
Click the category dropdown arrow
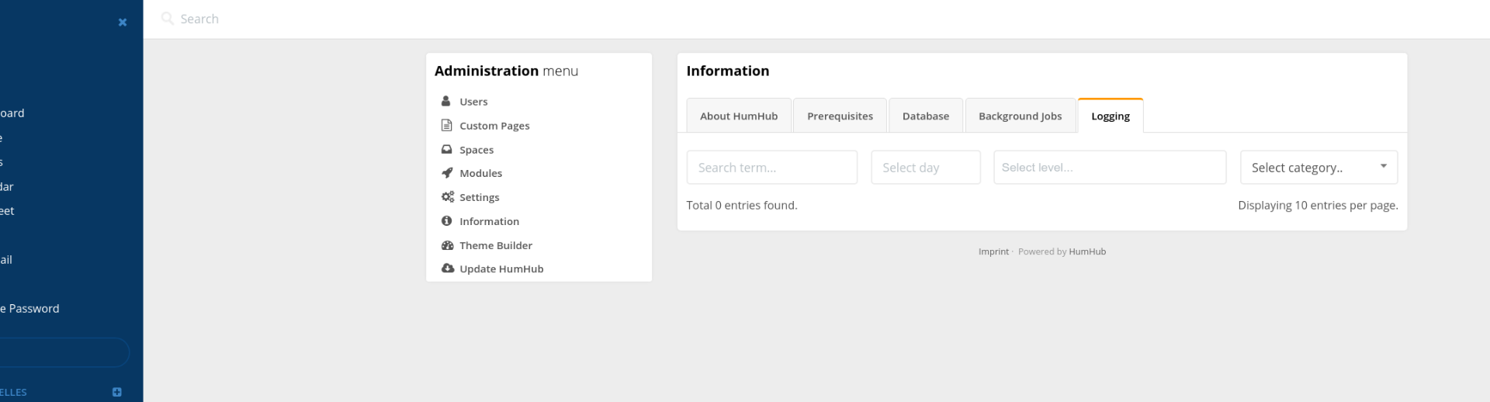pos(1384,166)
